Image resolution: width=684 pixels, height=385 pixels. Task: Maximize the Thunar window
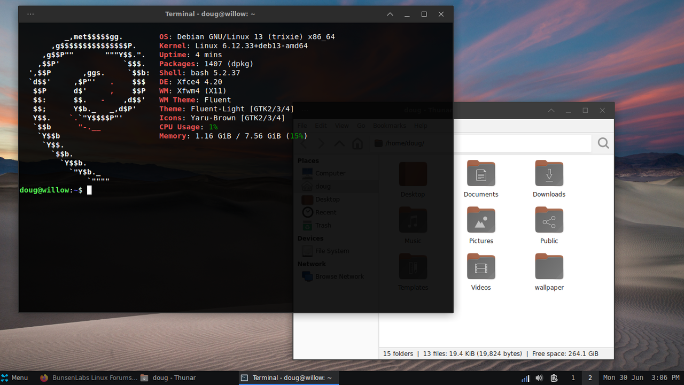[585, 111]
